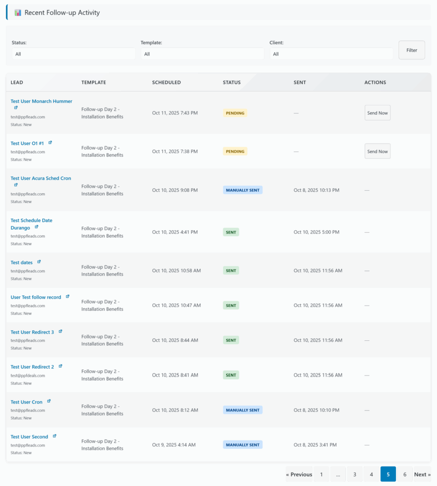Image resolution: width=437 pixels, height=486 pixels.
Task: Click external link icon beside Test User Monarch Hummer
Action: tap(16, 108)
